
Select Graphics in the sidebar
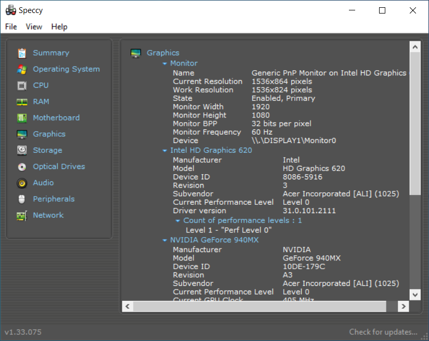[x=49, y=134]
